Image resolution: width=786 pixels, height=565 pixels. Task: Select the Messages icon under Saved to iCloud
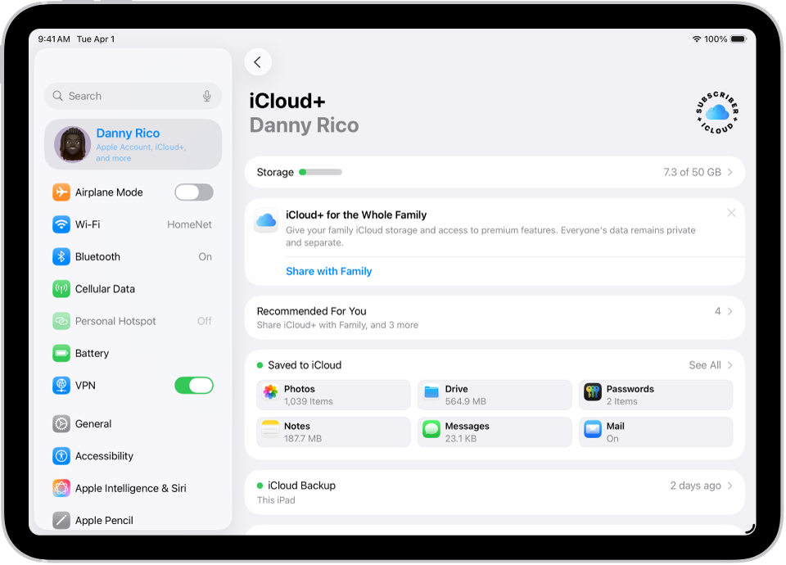(x=431, y=431)
